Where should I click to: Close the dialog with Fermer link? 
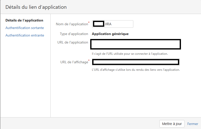click(193, 124)
